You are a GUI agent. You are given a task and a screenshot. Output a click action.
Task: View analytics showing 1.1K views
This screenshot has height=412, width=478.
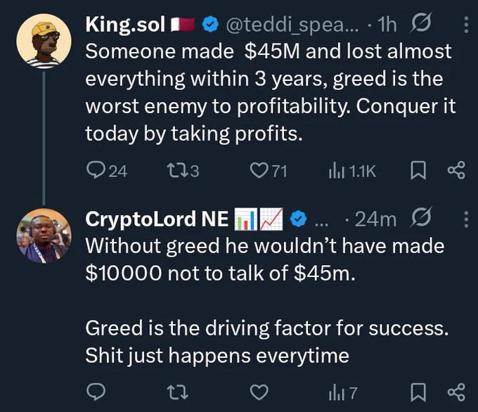352,171
